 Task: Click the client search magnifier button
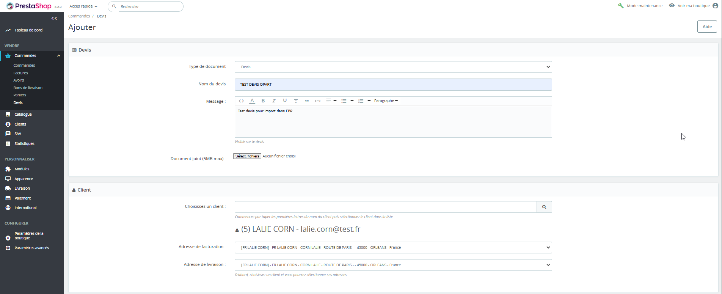(x=544, y=207)
